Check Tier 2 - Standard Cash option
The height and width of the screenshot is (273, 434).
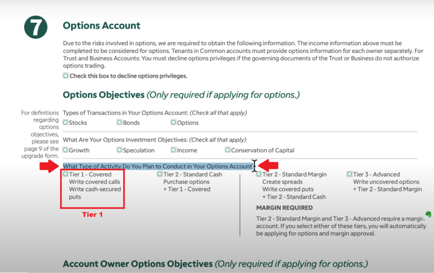[x=160, y=174]
